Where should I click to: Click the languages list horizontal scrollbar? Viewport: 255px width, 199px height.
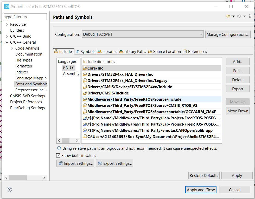point(68,140)
